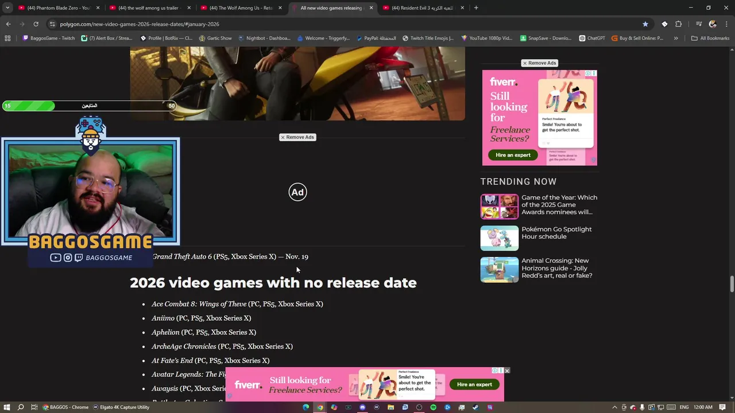Open Steam from the taskbar

click(475, 407)
